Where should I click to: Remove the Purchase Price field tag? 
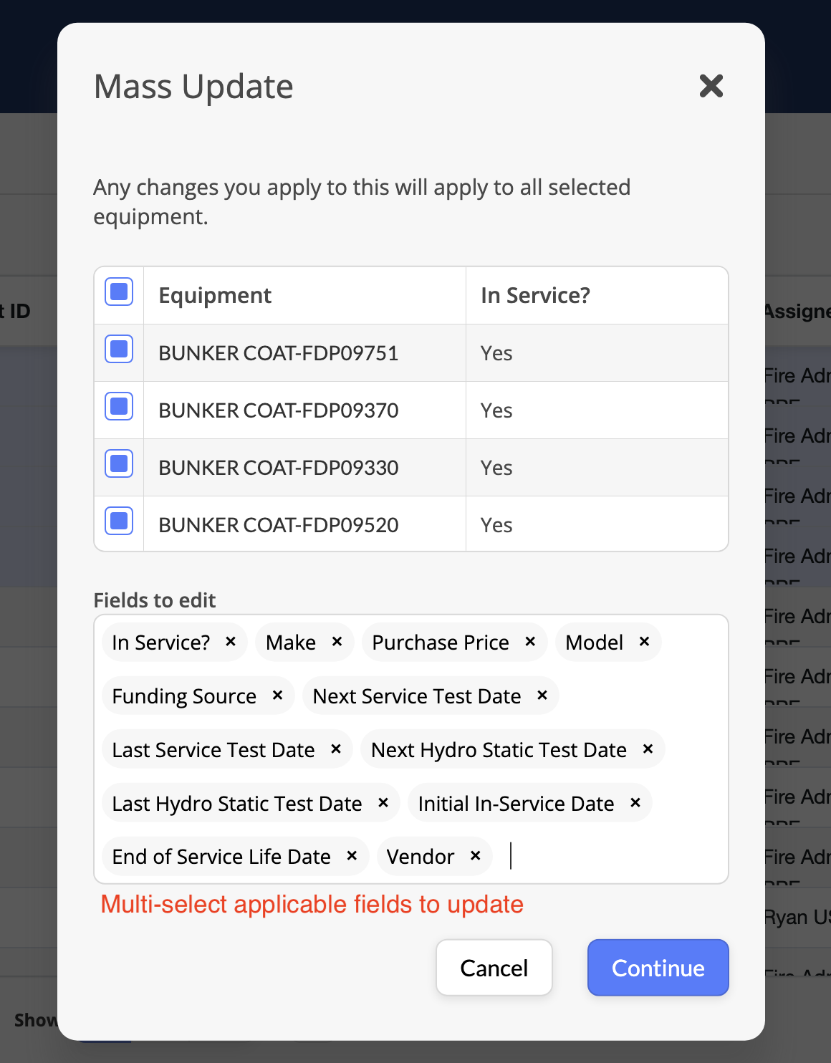(530, 642)
